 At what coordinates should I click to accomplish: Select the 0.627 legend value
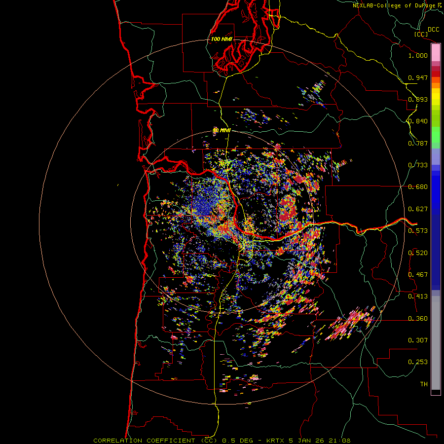(418, 209)
